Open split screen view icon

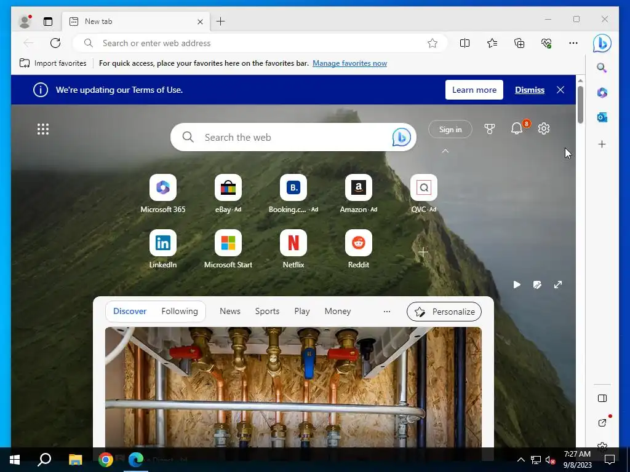click(x=465, y=43)
